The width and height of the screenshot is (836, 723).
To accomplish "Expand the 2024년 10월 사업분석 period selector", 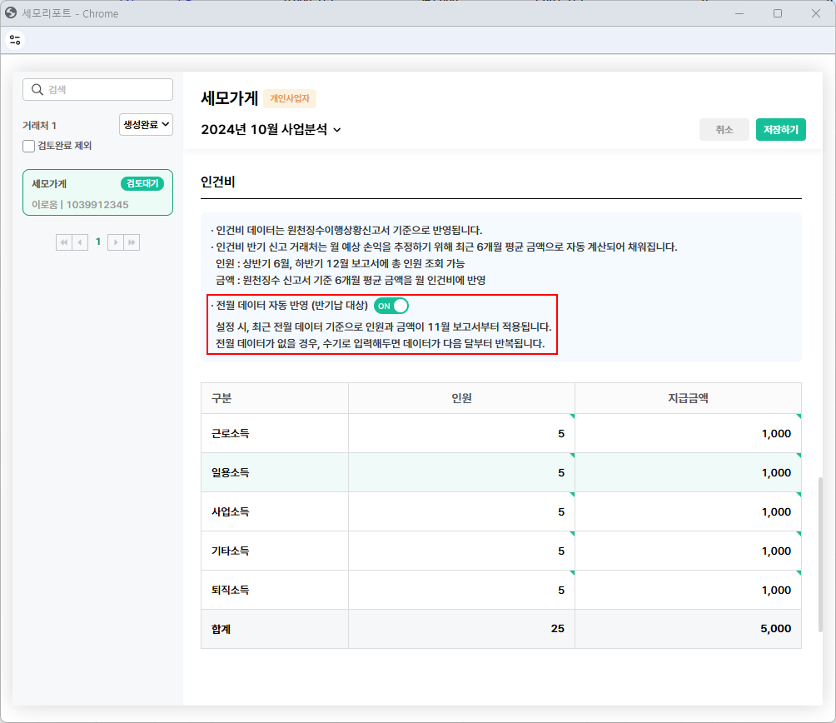I will pyautogui.click(x=271, y=130).
